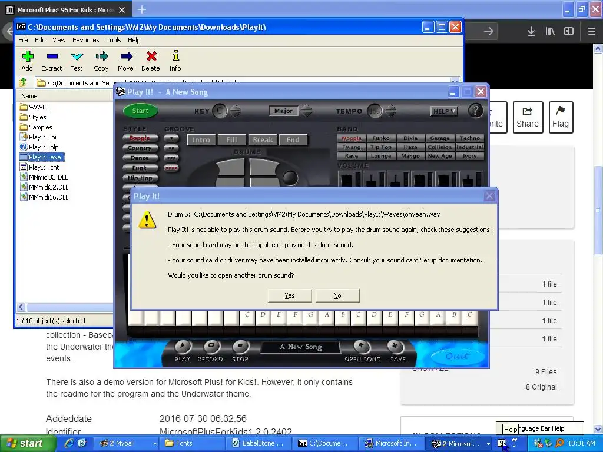Click the Test icon in 7-Zip toolbar
603x452 pixels.
[x=77, y=56]
